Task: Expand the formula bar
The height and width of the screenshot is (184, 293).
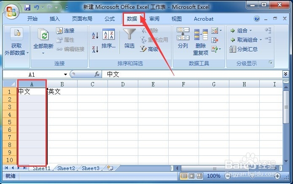Action: pyautogui.click(x=285, y=74)
